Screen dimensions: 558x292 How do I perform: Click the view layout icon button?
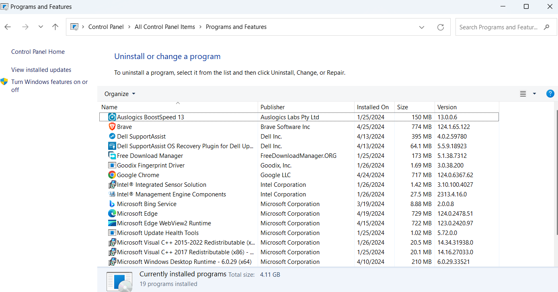point(523,94)
